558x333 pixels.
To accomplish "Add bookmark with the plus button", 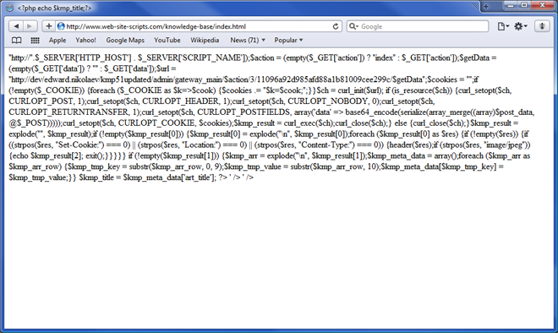I will 49,26.
